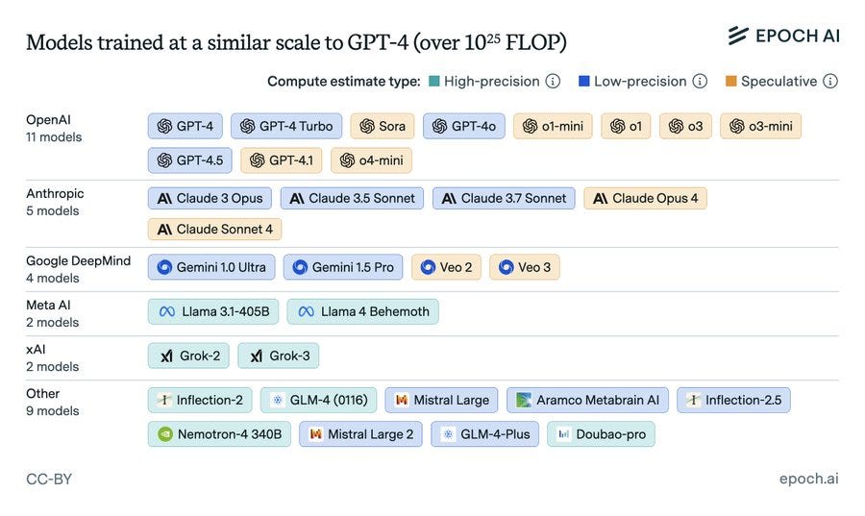This screenshot has width=865, height=516.
Task: Click the OpenAI logo on GPT-4 chip
Action: (x=164, y=126)
